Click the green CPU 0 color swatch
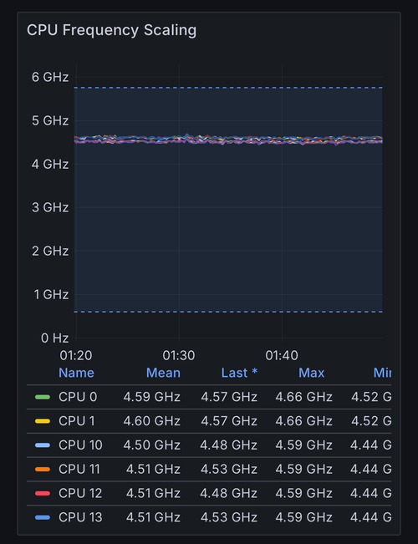 click(x=43, y=397)
